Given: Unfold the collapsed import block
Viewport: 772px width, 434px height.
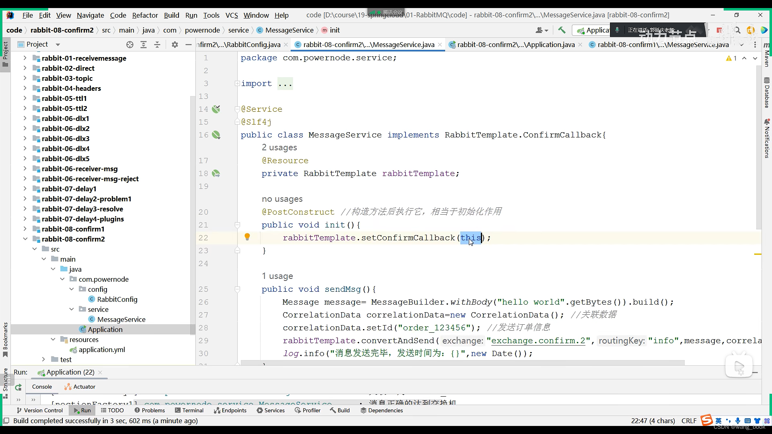Looking at the screenshot, I should click(x=237, y=84).
